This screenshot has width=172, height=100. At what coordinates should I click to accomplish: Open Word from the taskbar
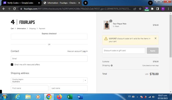tap(80, 97)
